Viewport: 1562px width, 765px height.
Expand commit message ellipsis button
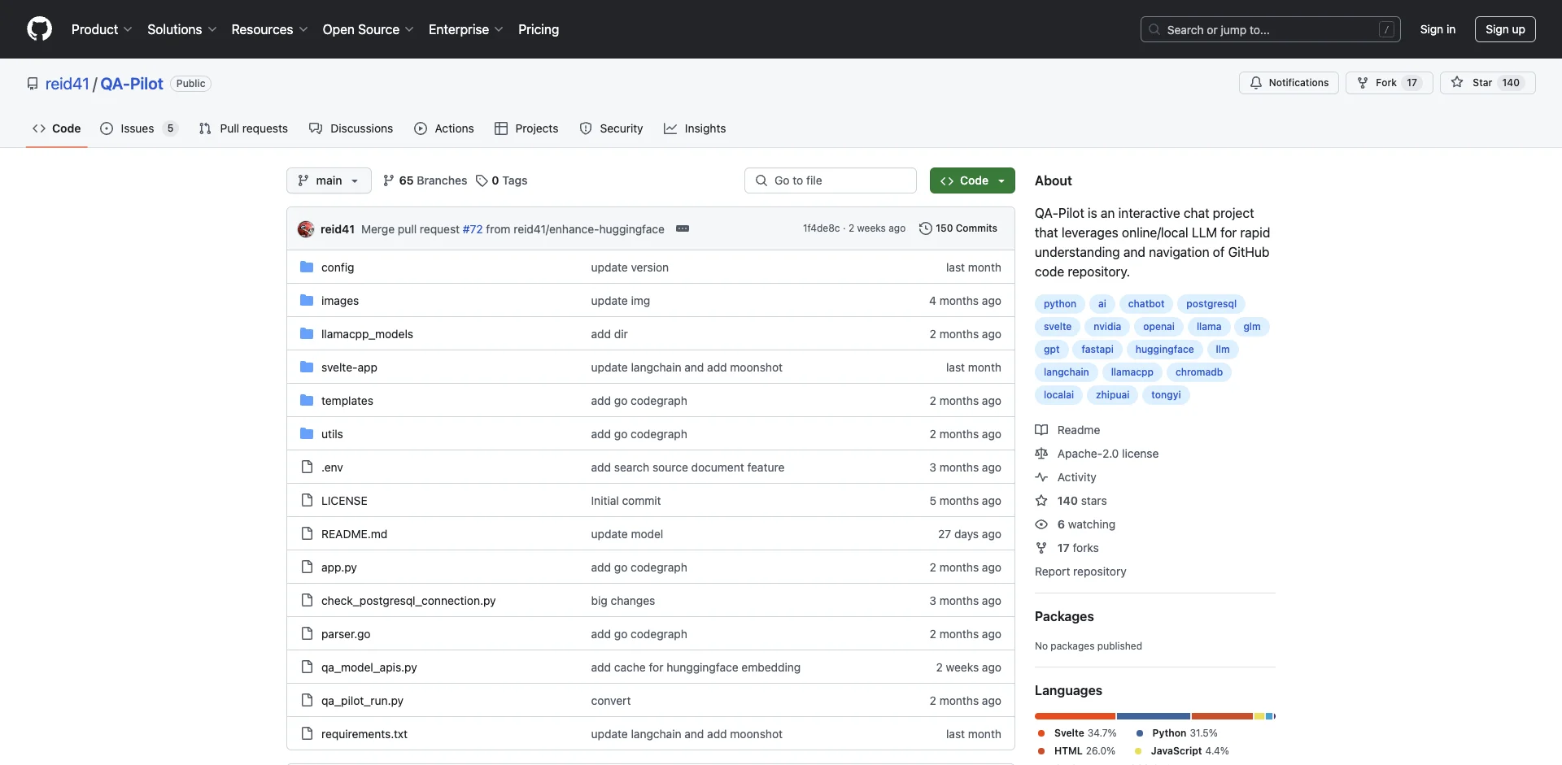pyautogui.click(x=683, y=229)
